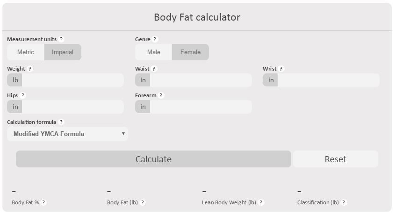Choose the Male genre option
395x216 pixels.
(154, 52)
